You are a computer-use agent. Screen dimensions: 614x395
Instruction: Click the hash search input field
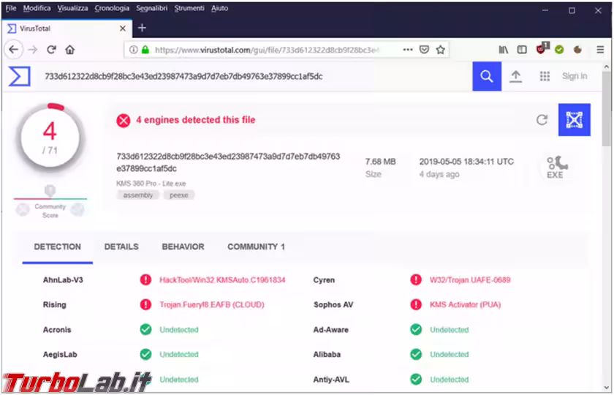(x=254, y=76)
